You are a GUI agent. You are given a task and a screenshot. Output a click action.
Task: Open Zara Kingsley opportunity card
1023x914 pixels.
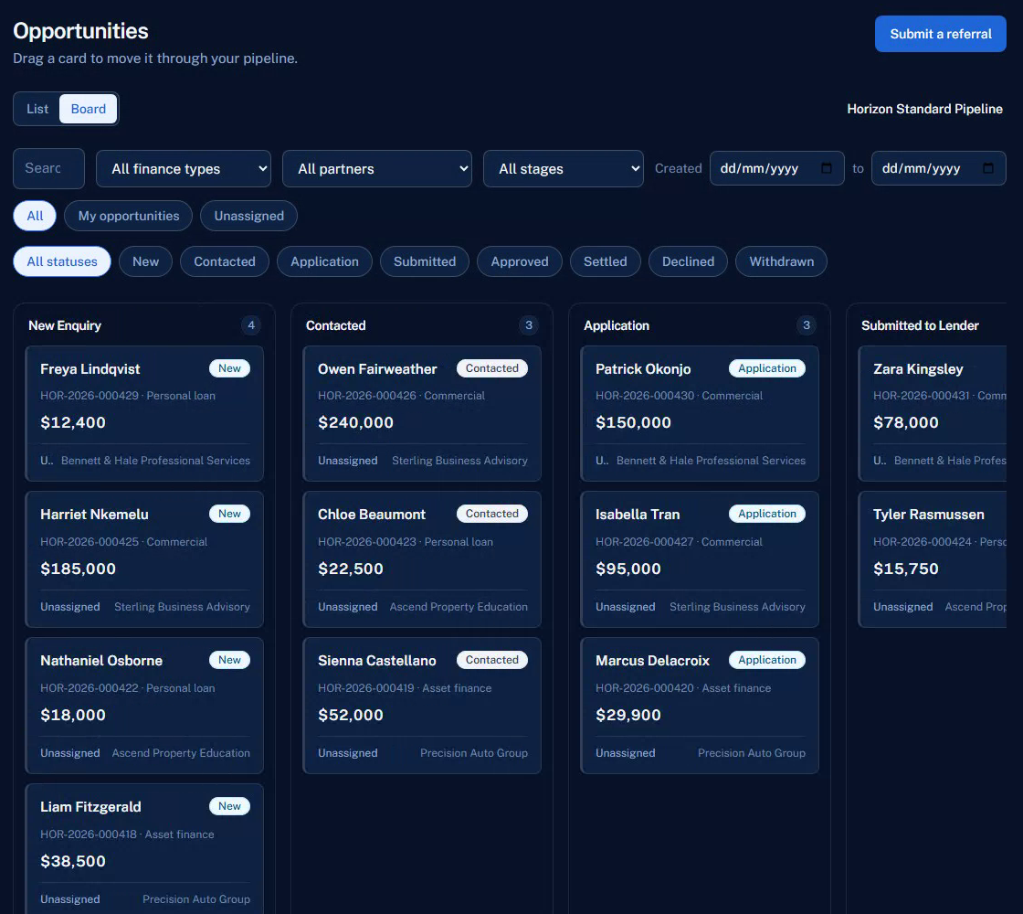point(933,414)
